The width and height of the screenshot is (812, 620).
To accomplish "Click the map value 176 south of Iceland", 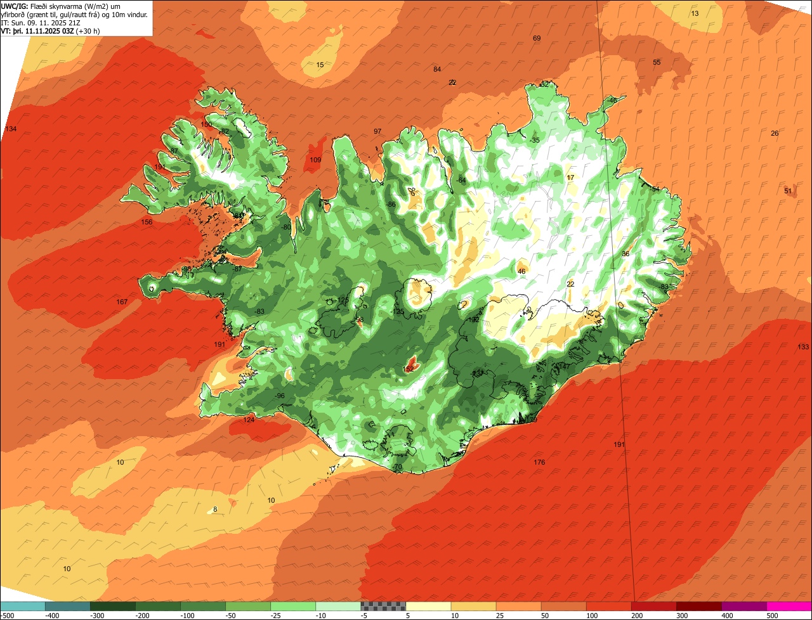I will pos(539,462).
